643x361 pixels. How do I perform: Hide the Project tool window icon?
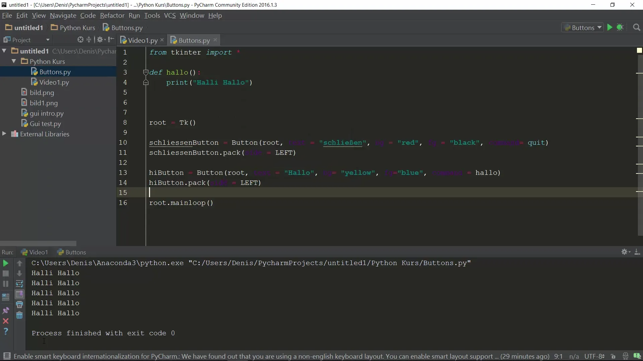click(x=111, y=40)
